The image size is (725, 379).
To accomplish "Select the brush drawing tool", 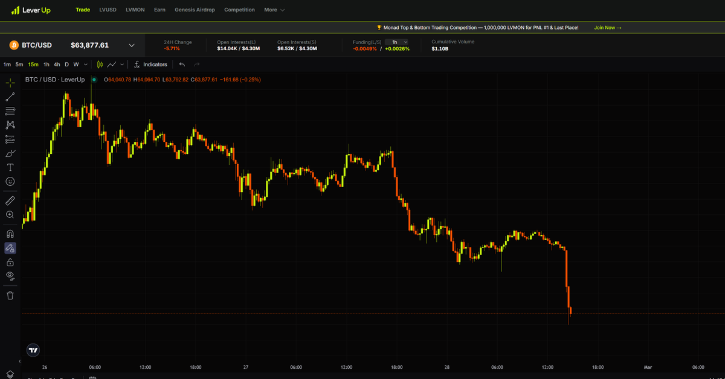I will click(x=10, y=153).
